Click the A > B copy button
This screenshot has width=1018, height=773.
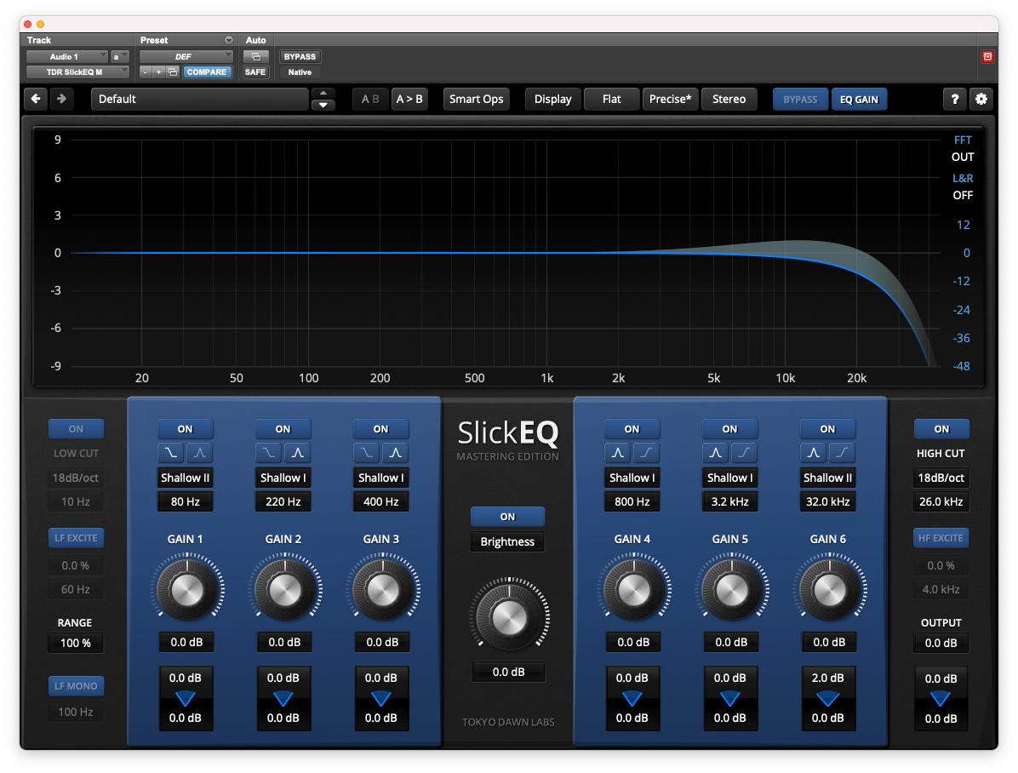click(x=409, y=99)
